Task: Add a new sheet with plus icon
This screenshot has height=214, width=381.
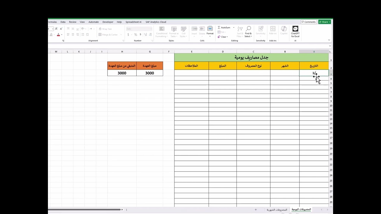Action: coord(255,210)
